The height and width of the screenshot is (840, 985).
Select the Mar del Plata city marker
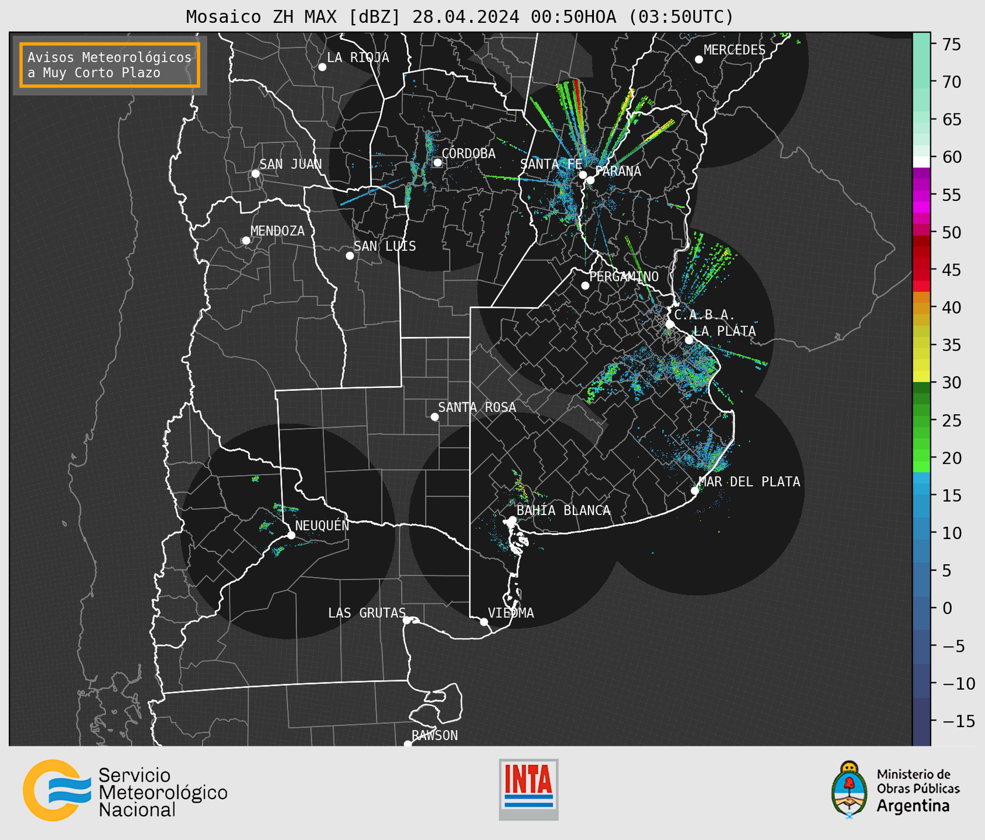[x=695, y=491]
